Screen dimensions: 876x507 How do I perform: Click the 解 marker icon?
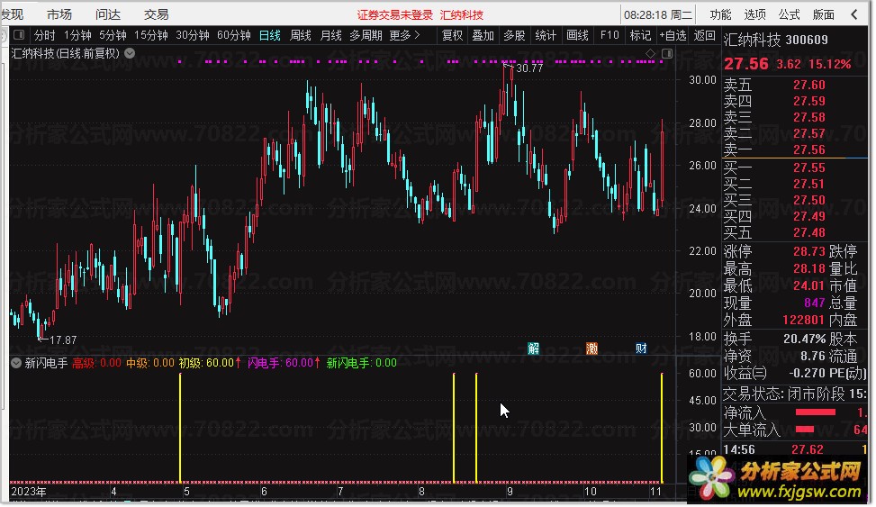coord(534,349)
